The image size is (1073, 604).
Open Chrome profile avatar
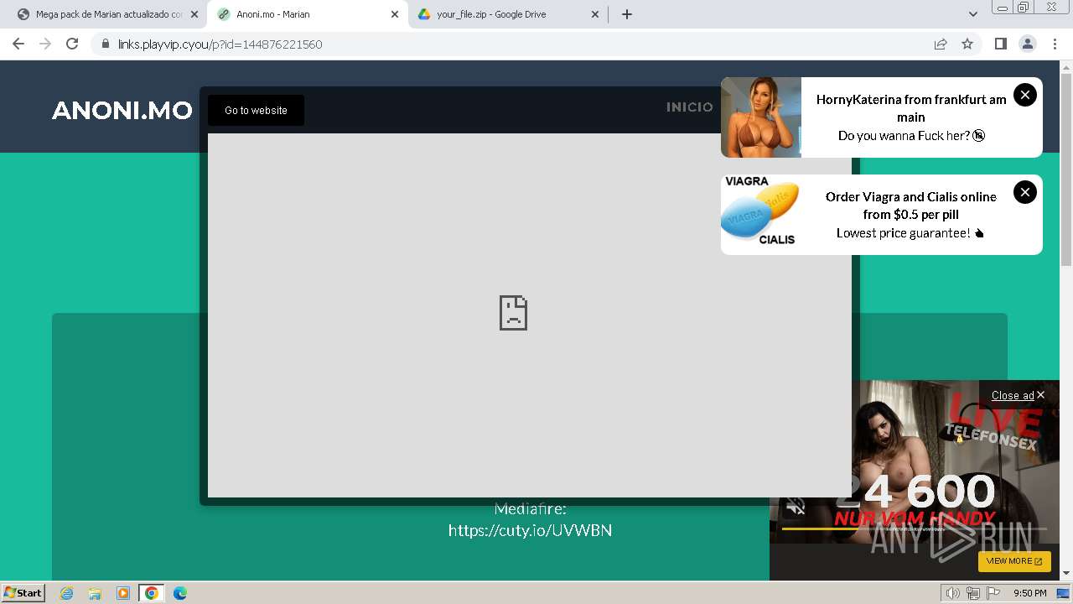(1027, 44)
